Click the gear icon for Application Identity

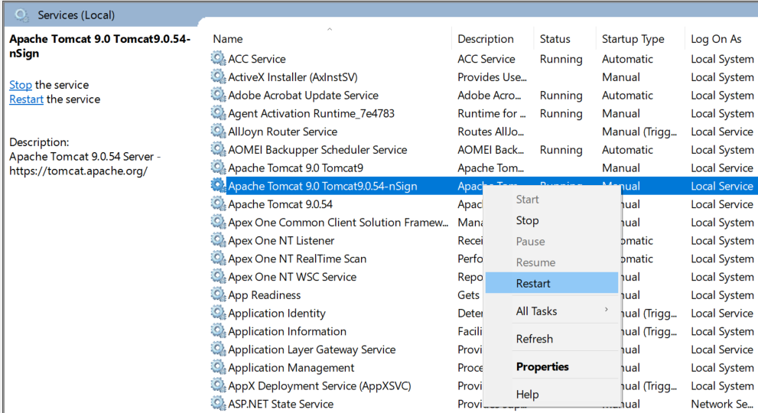[x=219, y=313]
